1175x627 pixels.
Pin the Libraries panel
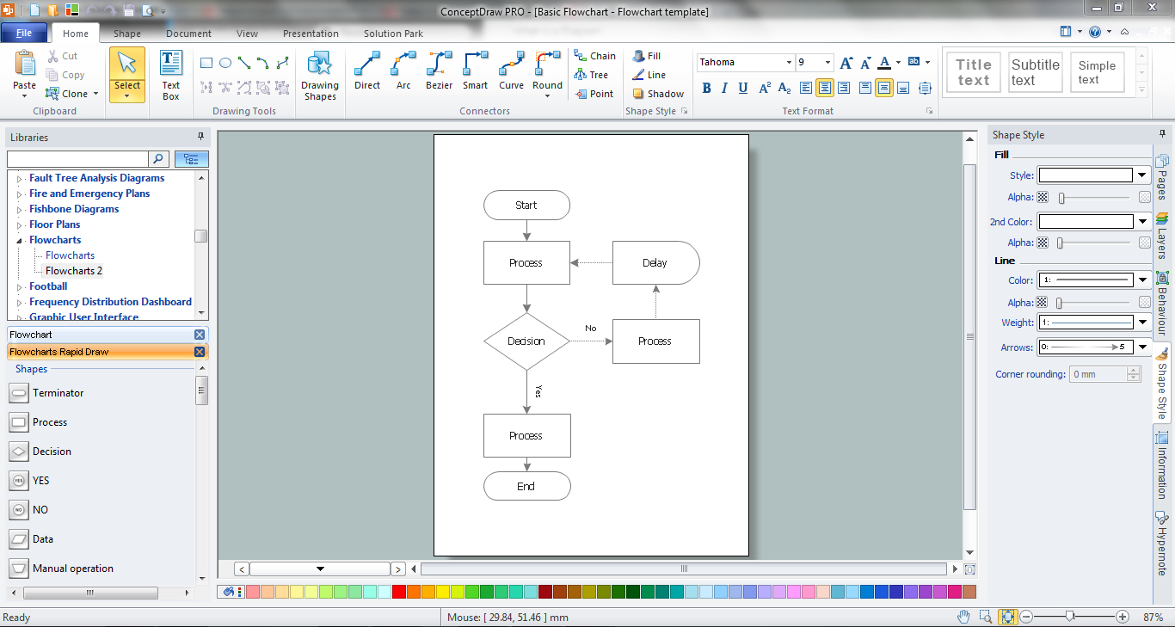[x=200, y=137]
